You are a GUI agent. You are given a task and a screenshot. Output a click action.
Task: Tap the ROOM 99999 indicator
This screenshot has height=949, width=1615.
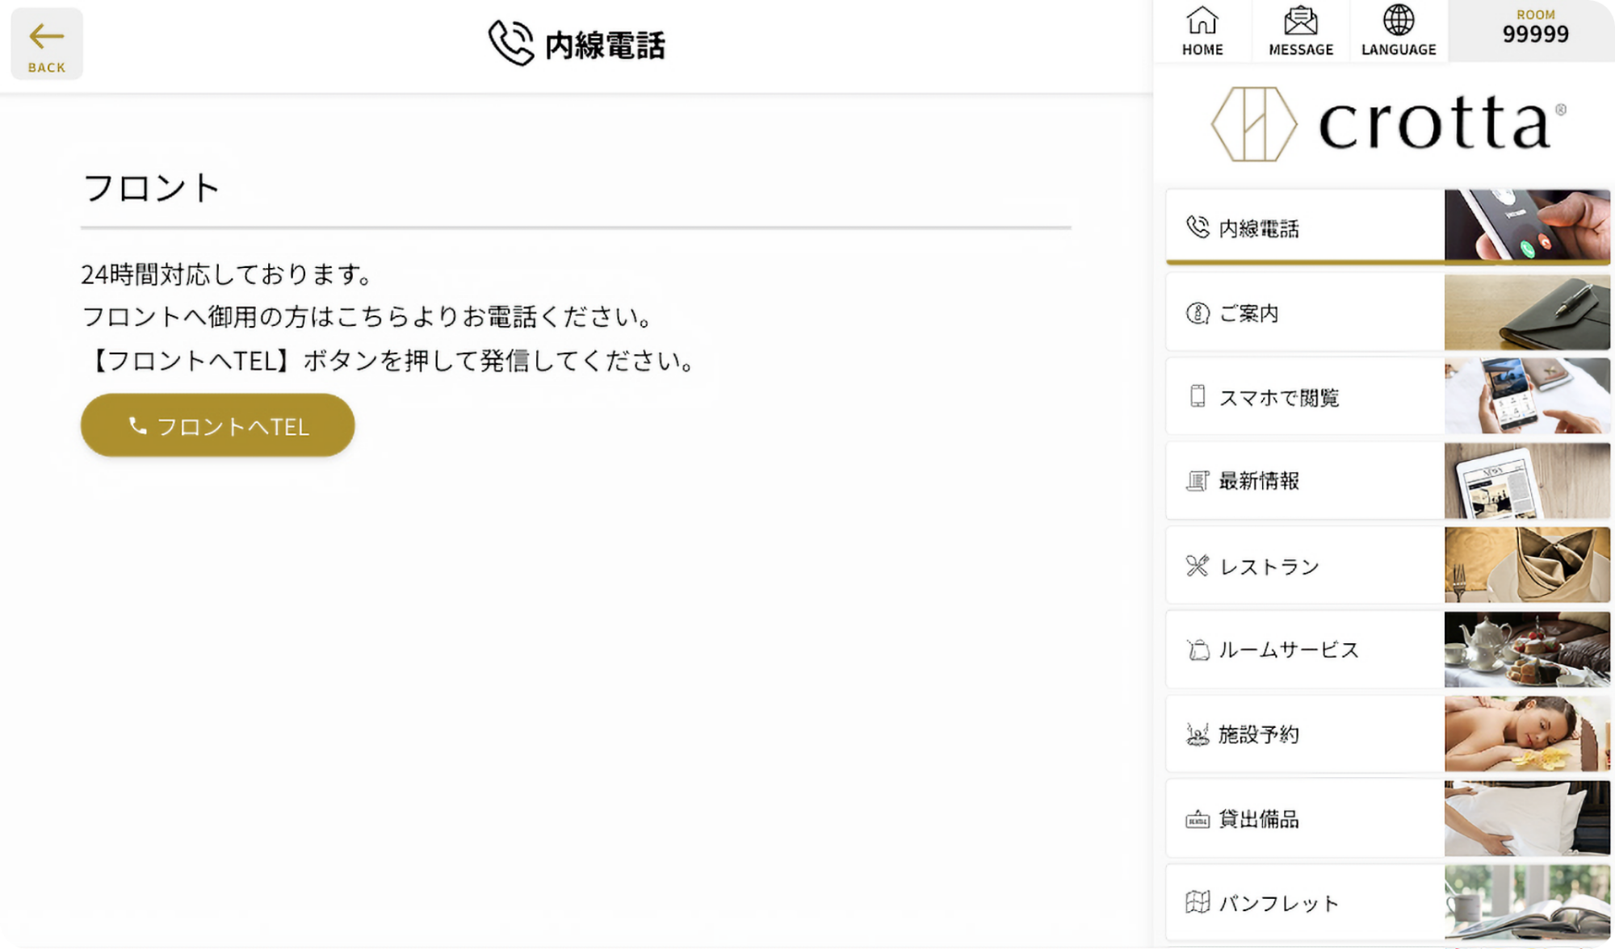1534,28
